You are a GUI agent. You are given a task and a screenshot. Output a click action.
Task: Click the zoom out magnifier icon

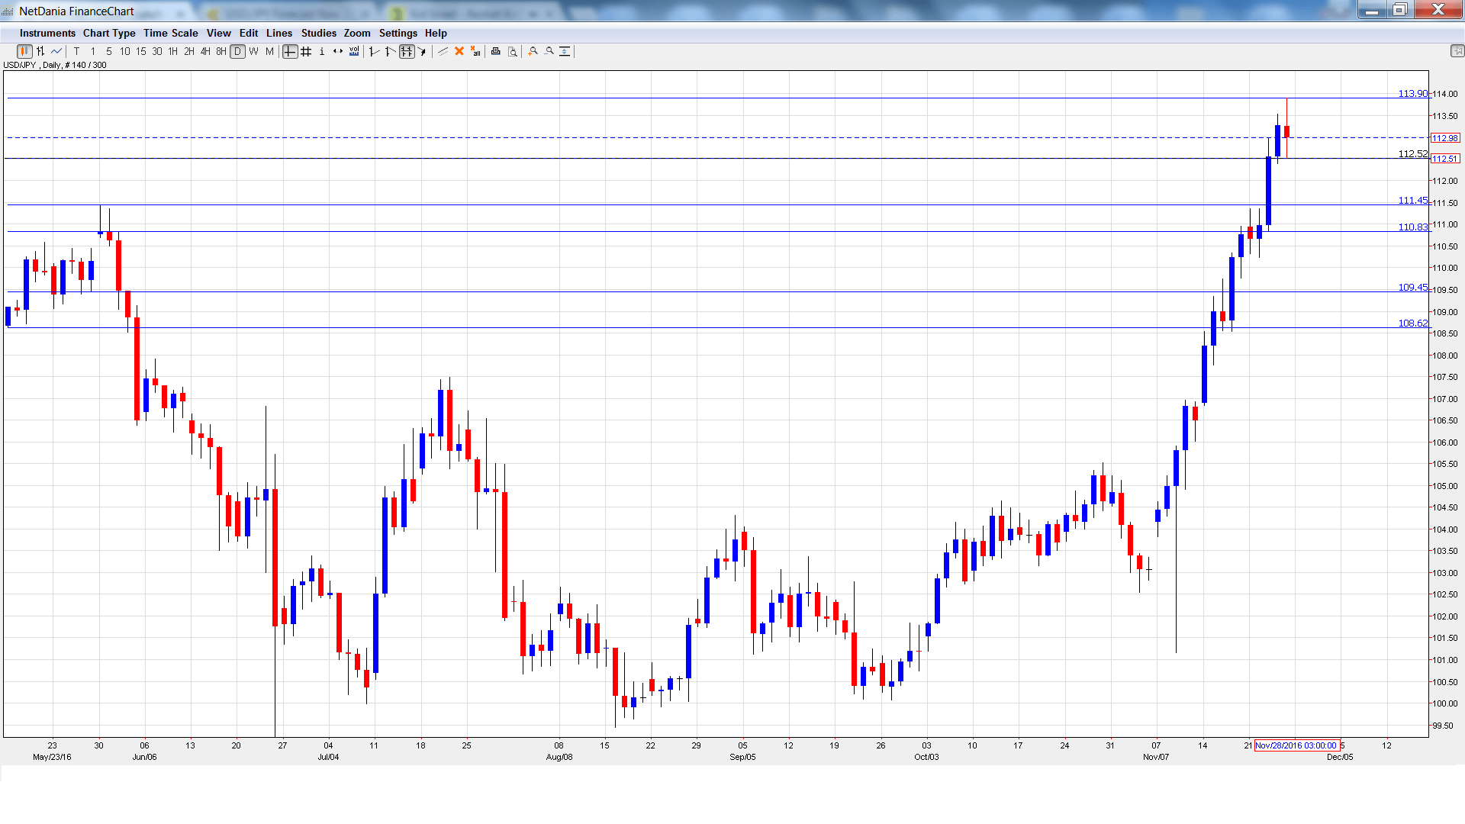tap(549, 51)
